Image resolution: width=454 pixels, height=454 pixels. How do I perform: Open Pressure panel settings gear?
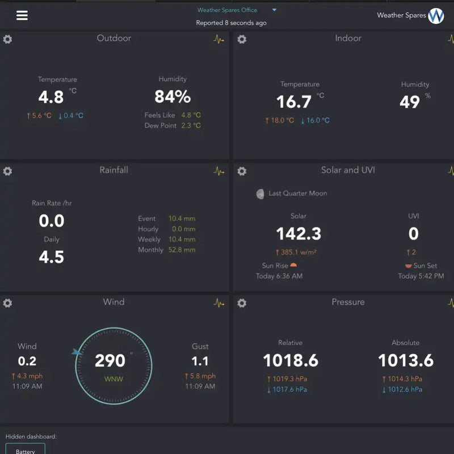(242, 303)
